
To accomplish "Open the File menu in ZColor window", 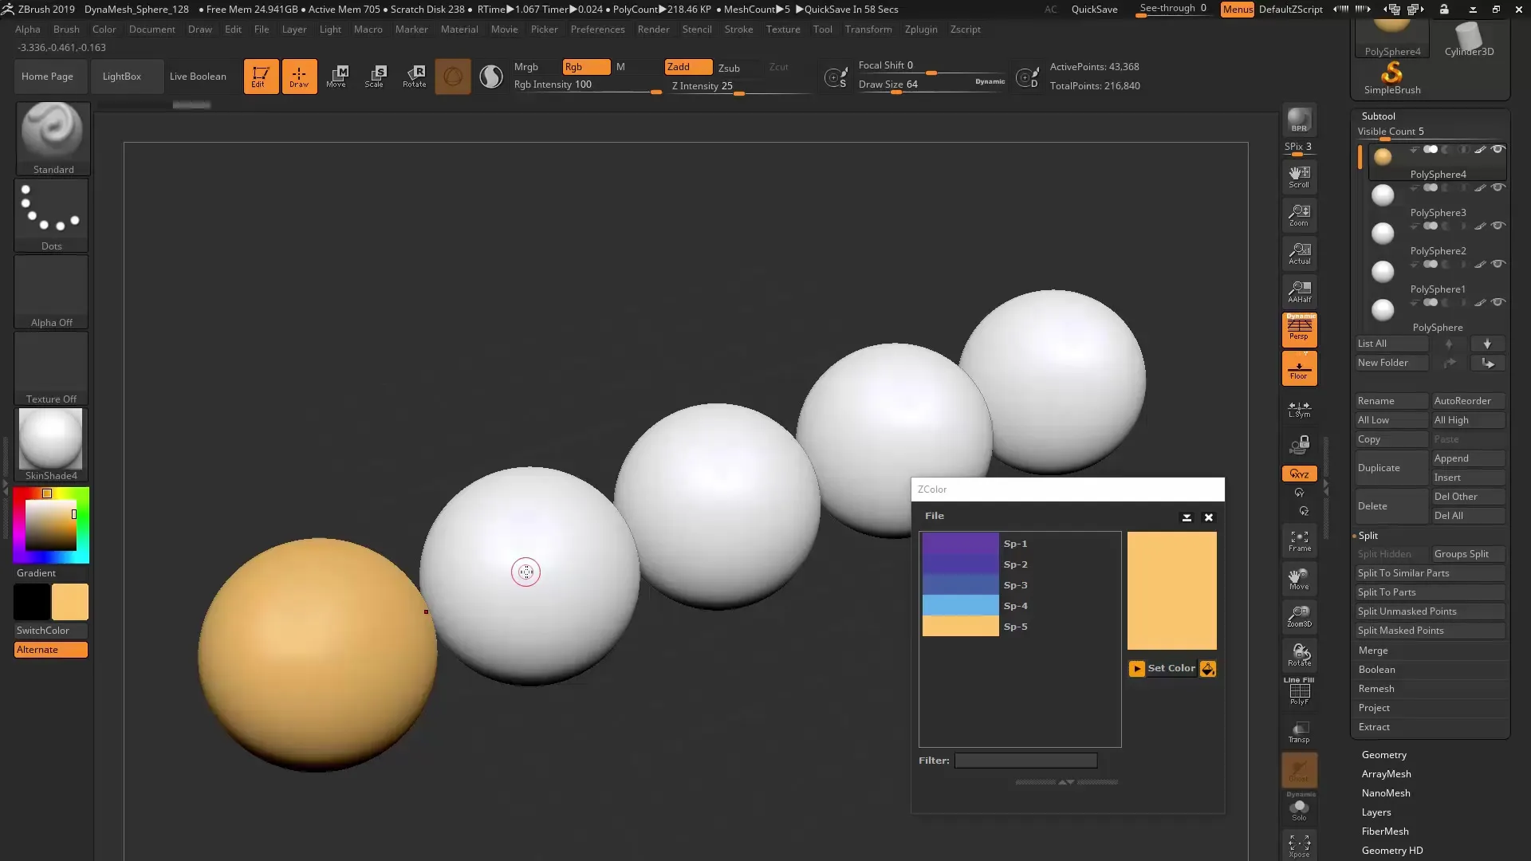I will (x=934, y=517).
